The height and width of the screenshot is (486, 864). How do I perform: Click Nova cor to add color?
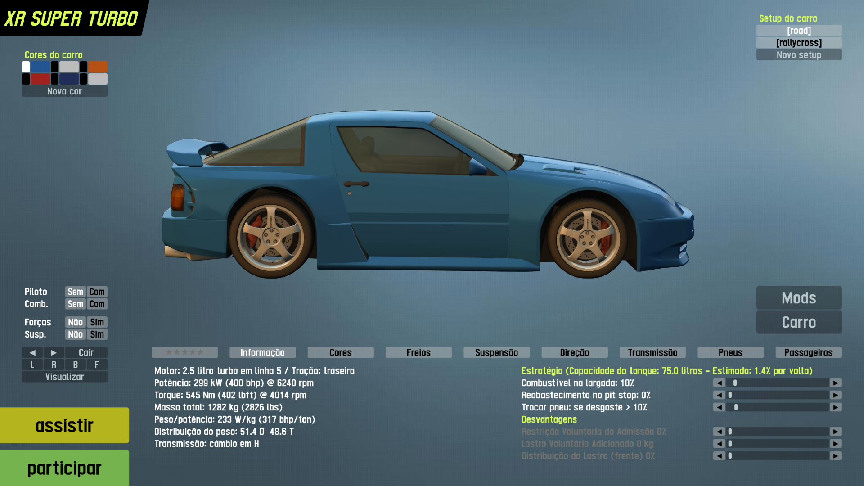click(x=64, y=91)
